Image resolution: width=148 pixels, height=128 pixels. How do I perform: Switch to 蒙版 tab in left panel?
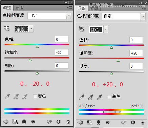click(x=20, y=8)
